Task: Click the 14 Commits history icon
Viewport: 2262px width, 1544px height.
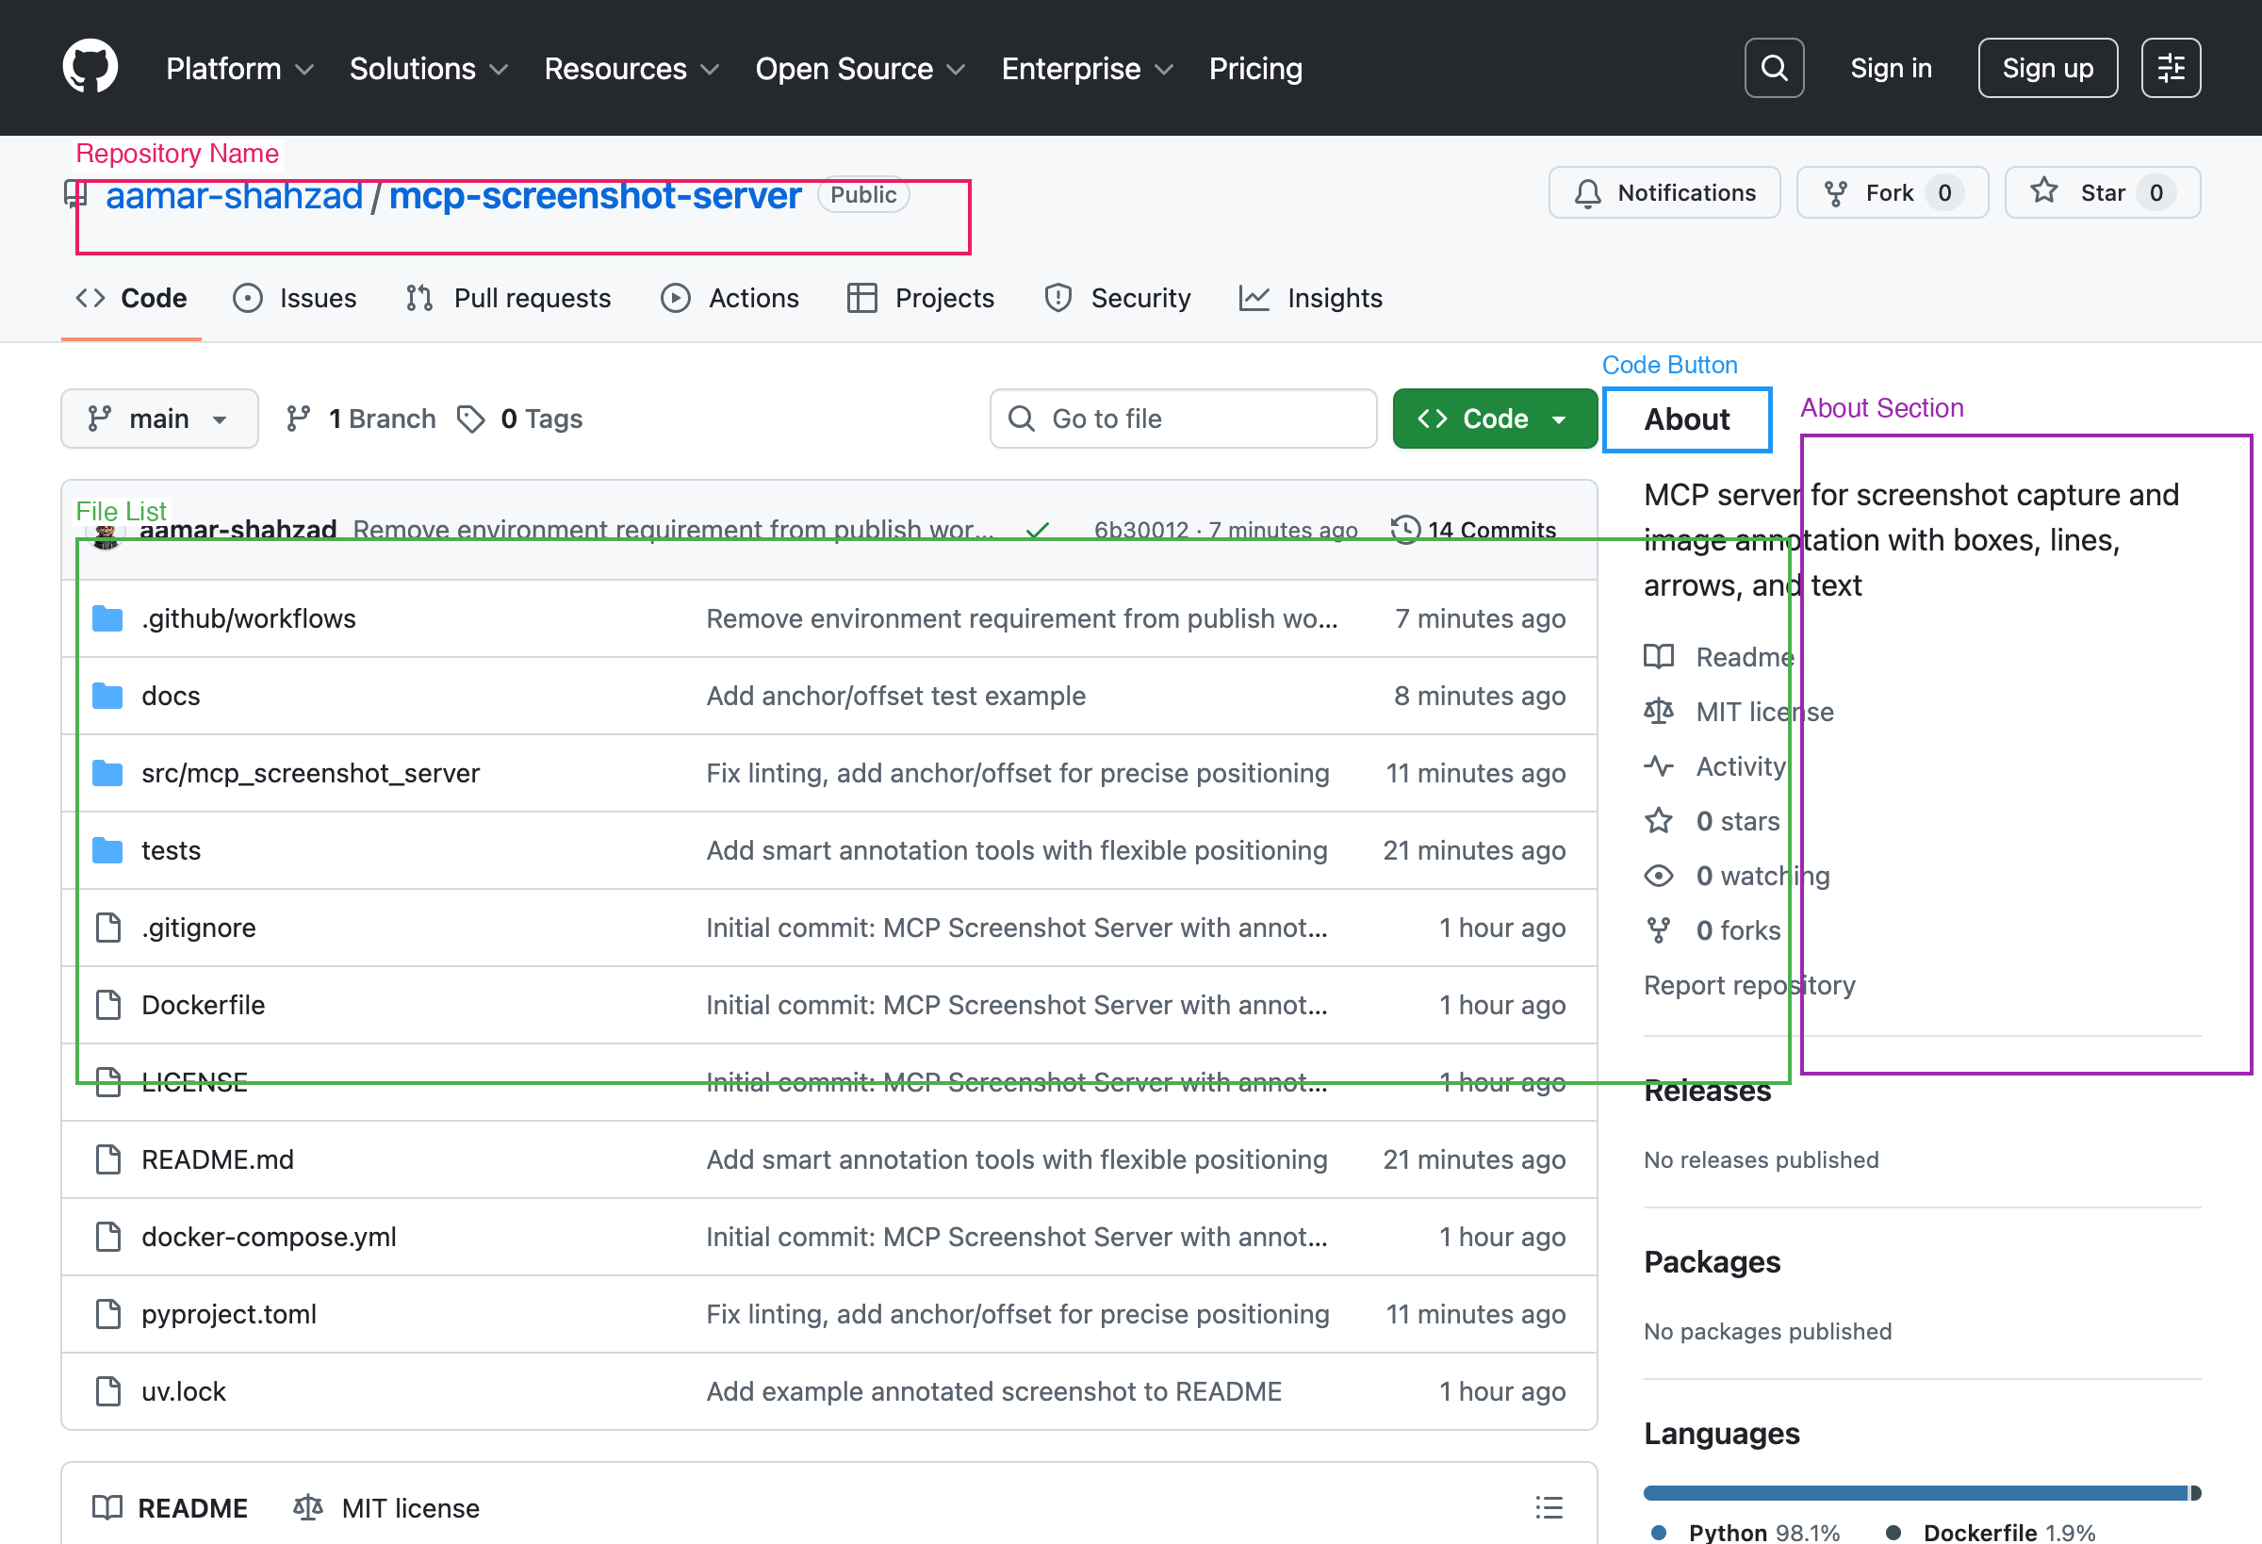Action: 1404,529
